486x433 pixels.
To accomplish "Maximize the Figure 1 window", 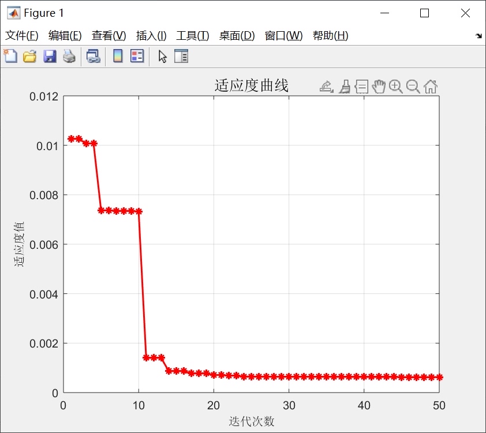I will (425, 13).
